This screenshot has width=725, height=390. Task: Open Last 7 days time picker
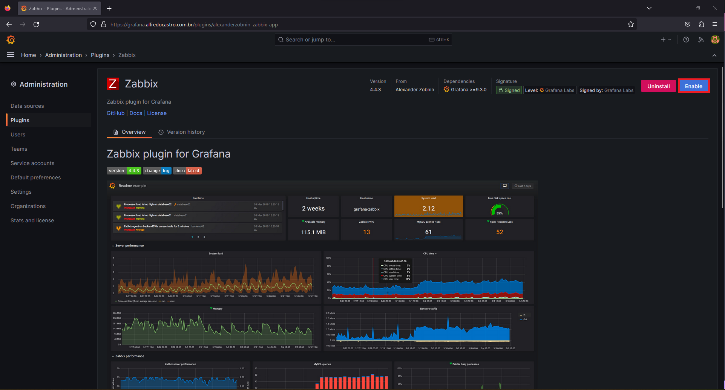pos(523,186)
